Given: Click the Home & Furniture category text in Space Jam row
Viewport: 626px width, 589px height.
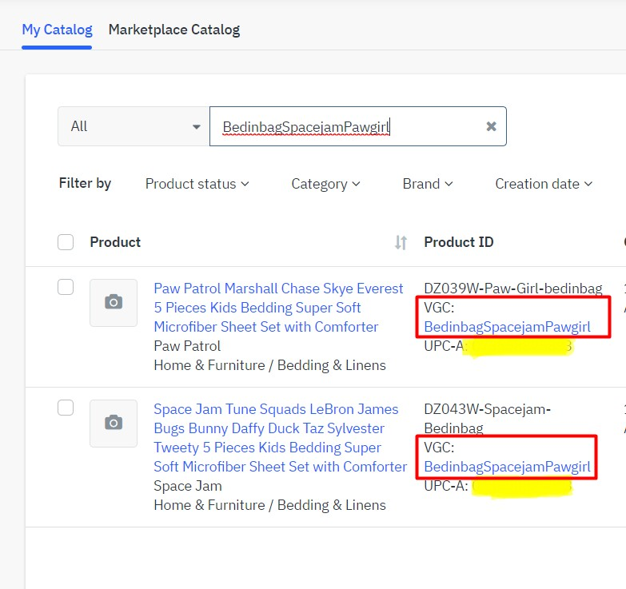Looking at the screenshot, I should tap(270, 505).
